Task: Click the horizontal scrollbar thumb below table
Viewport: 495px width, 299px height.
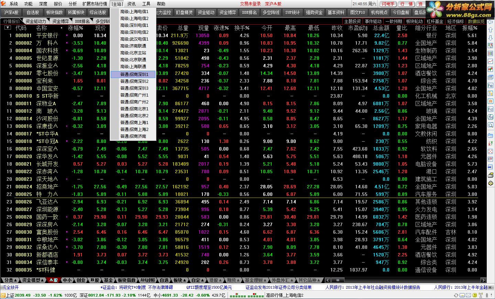Action: pyautogui.click(x=338, y=280)
